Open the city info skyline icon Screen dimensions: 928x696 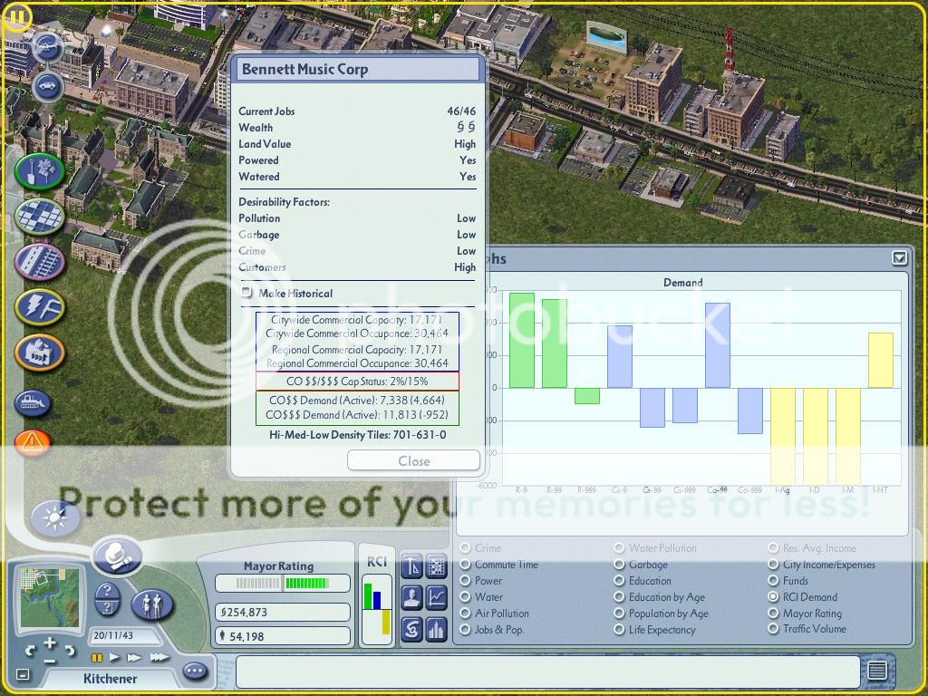tap(435, 627)
